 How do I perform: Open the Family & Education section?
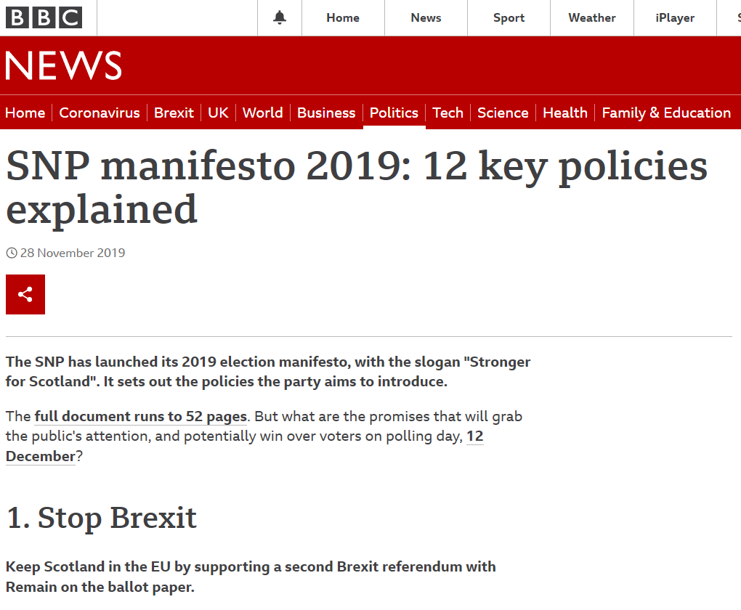point(666,113)
